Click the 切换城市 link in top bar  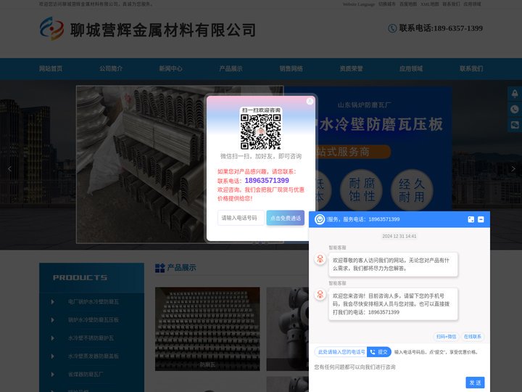coord(387,4)
